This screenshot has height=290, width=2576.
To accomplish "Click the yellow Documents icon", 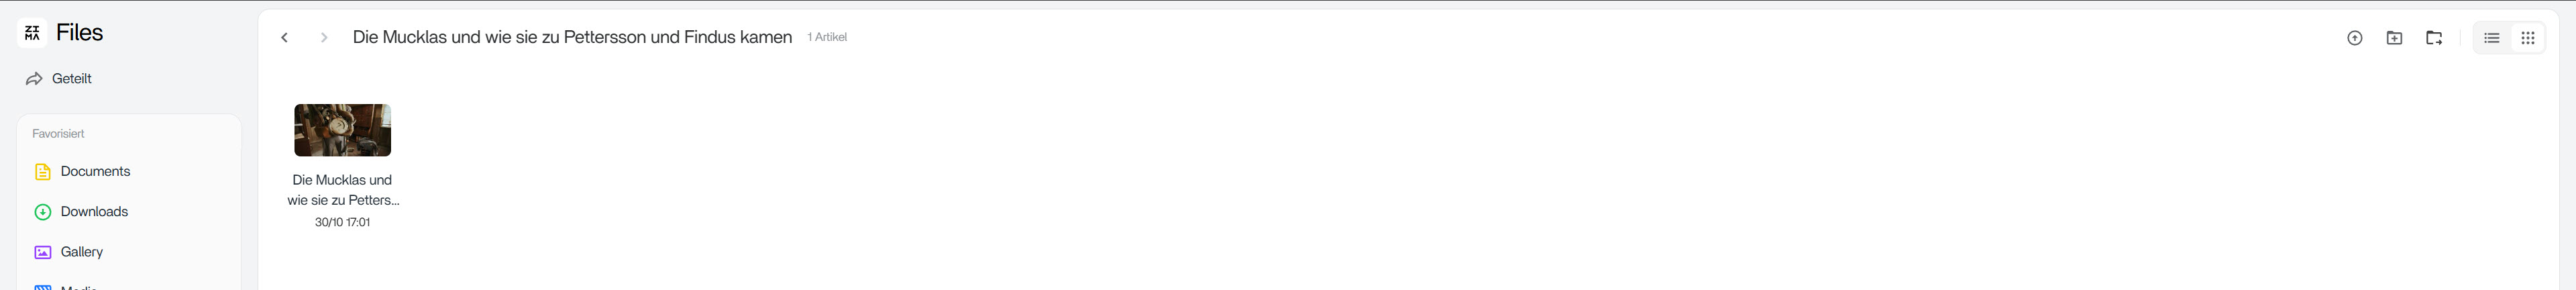I will click(x=43, y=172).
